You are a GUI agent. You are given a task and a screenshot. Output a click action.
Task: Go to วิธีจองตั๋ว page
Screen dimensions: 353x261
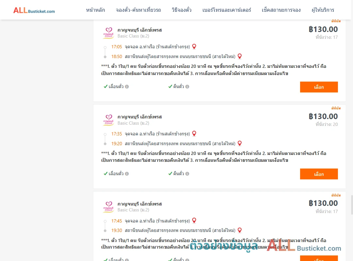click(x=181, y=10)
